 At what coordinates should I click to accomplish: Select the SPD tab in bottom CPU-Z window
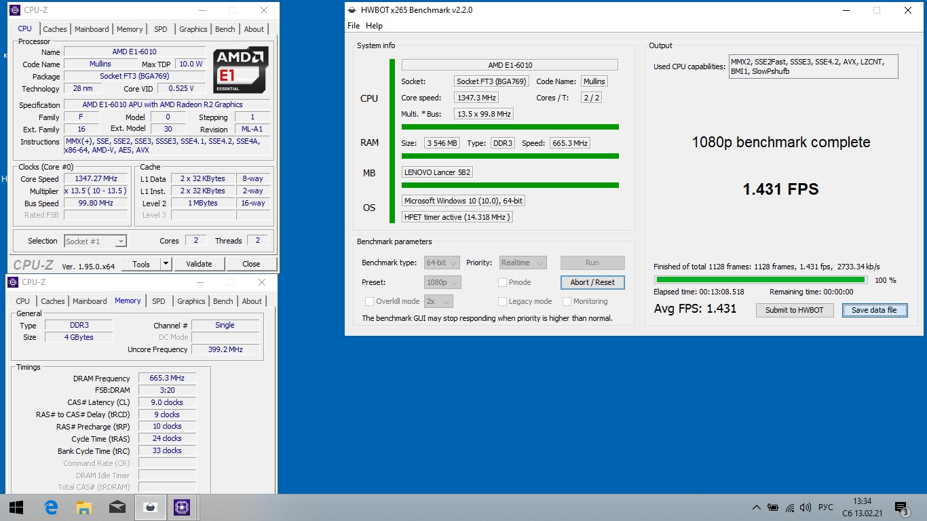pyautogui.click(x=158, y=301)
